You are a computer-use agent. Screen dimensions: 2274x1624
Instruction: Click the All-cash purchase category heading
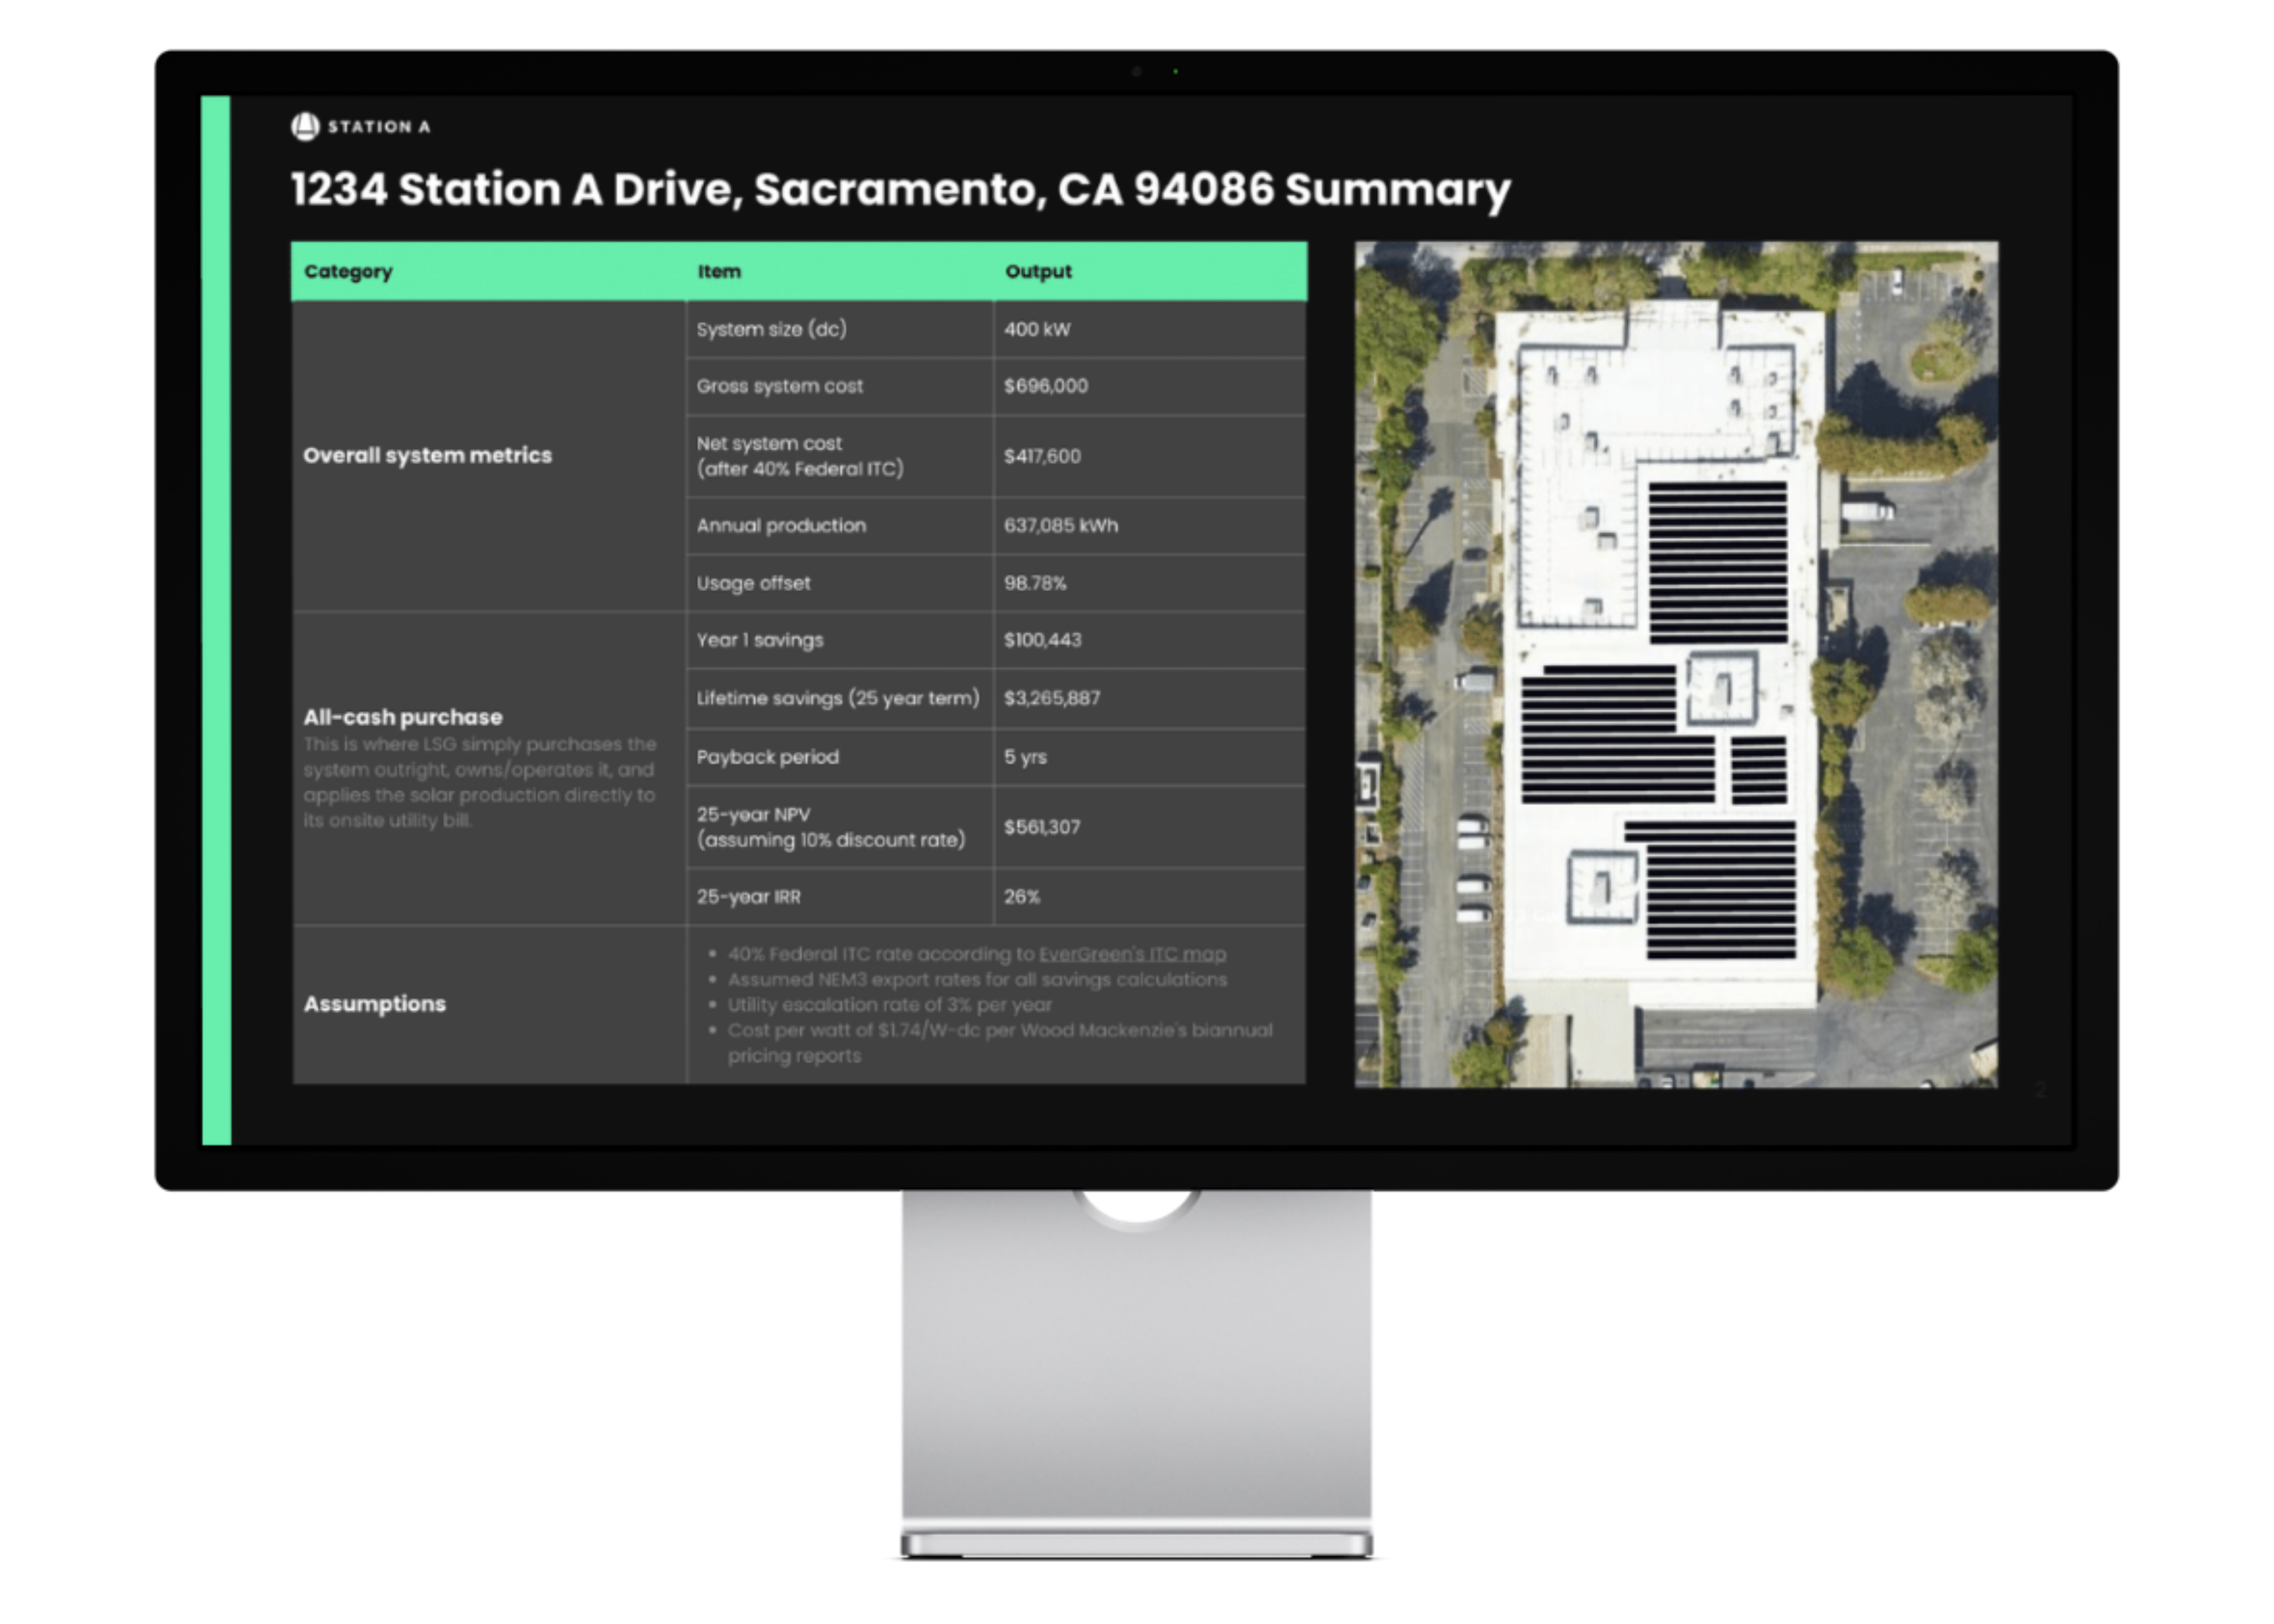point(403,717)
